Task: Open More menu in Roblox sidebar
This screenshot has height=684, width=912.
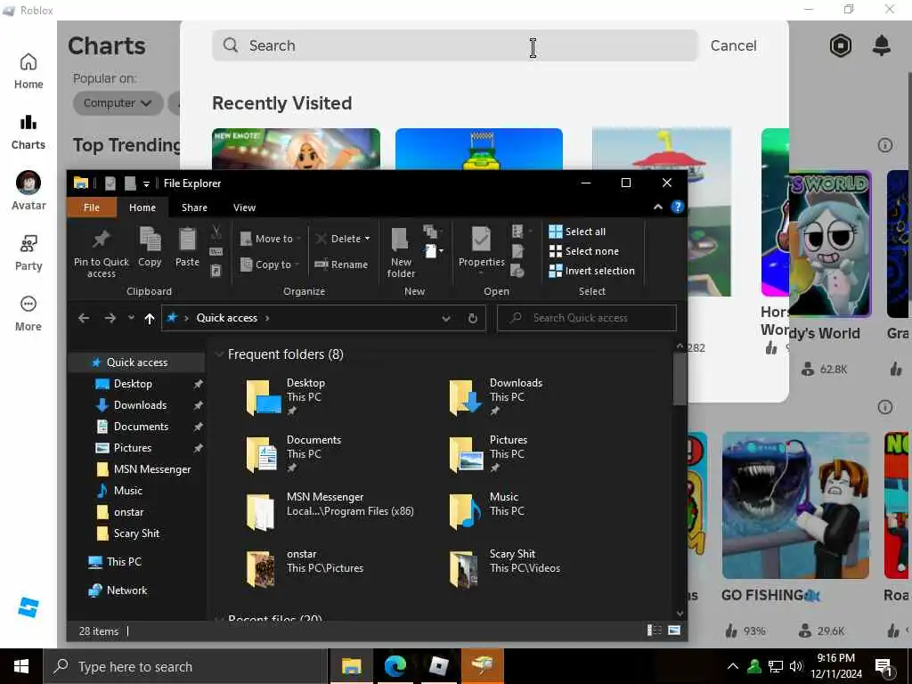Action: [28, 313]
